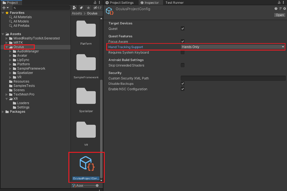
Task: Expand the MixedRealityToolkit.Generated folder
Action: [6, 38]
